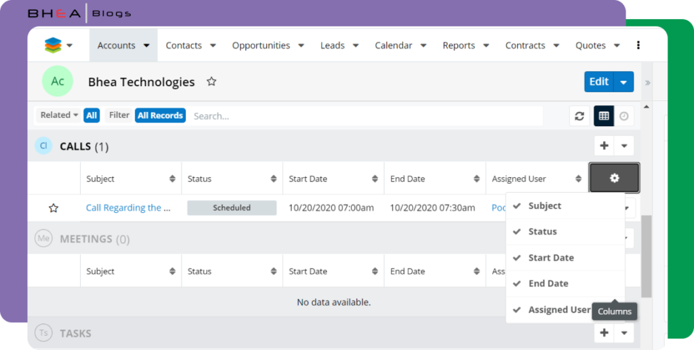Open the Related dropdown
The image size is (694, 350).
tap(59, 115)
